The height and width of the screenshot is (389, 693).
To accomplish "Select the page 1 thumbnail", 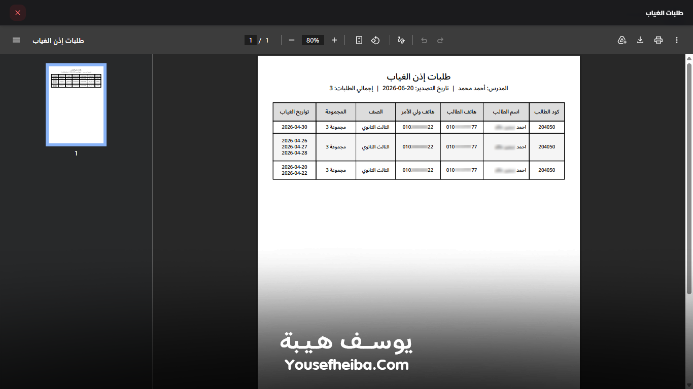I will [76, 105].
